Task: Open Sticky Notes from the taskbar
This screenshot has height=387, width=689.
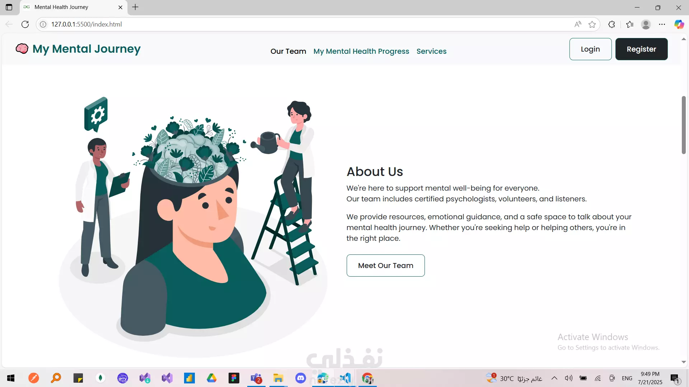Action: (78, 378)
